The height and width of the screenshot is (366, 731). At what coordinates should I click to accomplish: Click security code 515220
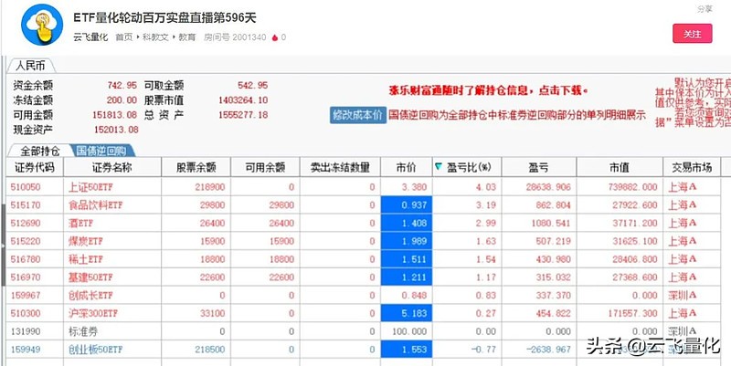click(x=26, y=241)
